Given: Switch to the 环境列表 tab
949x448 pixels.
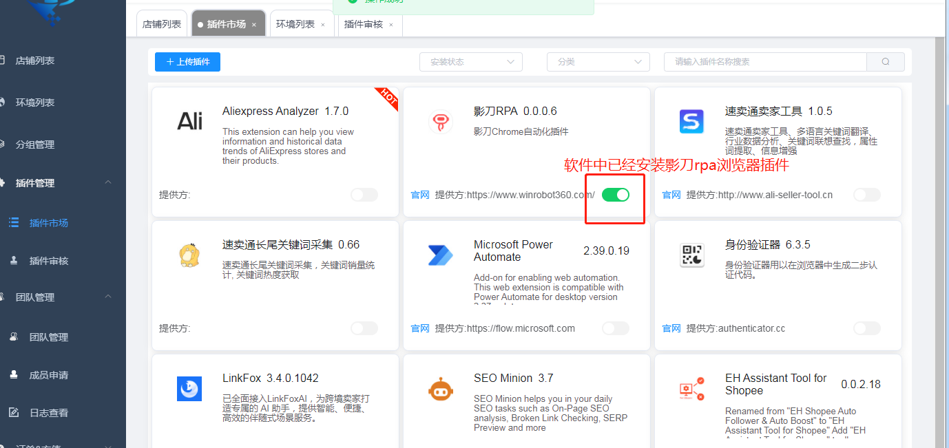Looking at the screenshot, I should point(295,24).
